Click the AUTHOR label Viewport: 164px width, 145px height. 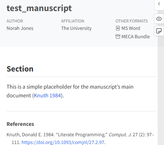coord(15,21)
